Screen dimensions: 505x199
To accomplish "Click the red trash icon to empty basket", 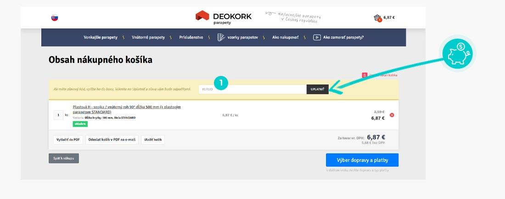I will (x=365, y=75).
